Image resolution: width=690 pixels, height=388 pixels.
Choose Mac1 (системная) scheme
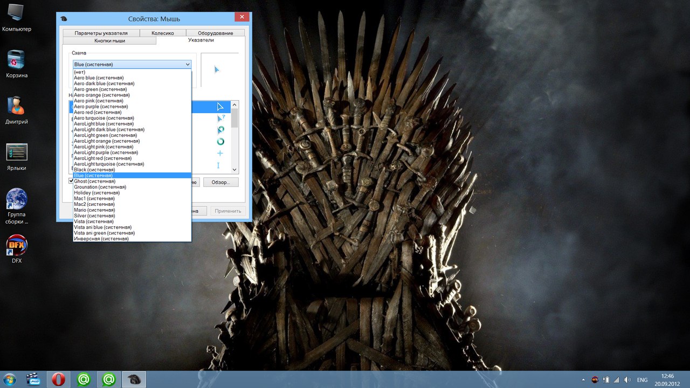click(x=132, y=198)
